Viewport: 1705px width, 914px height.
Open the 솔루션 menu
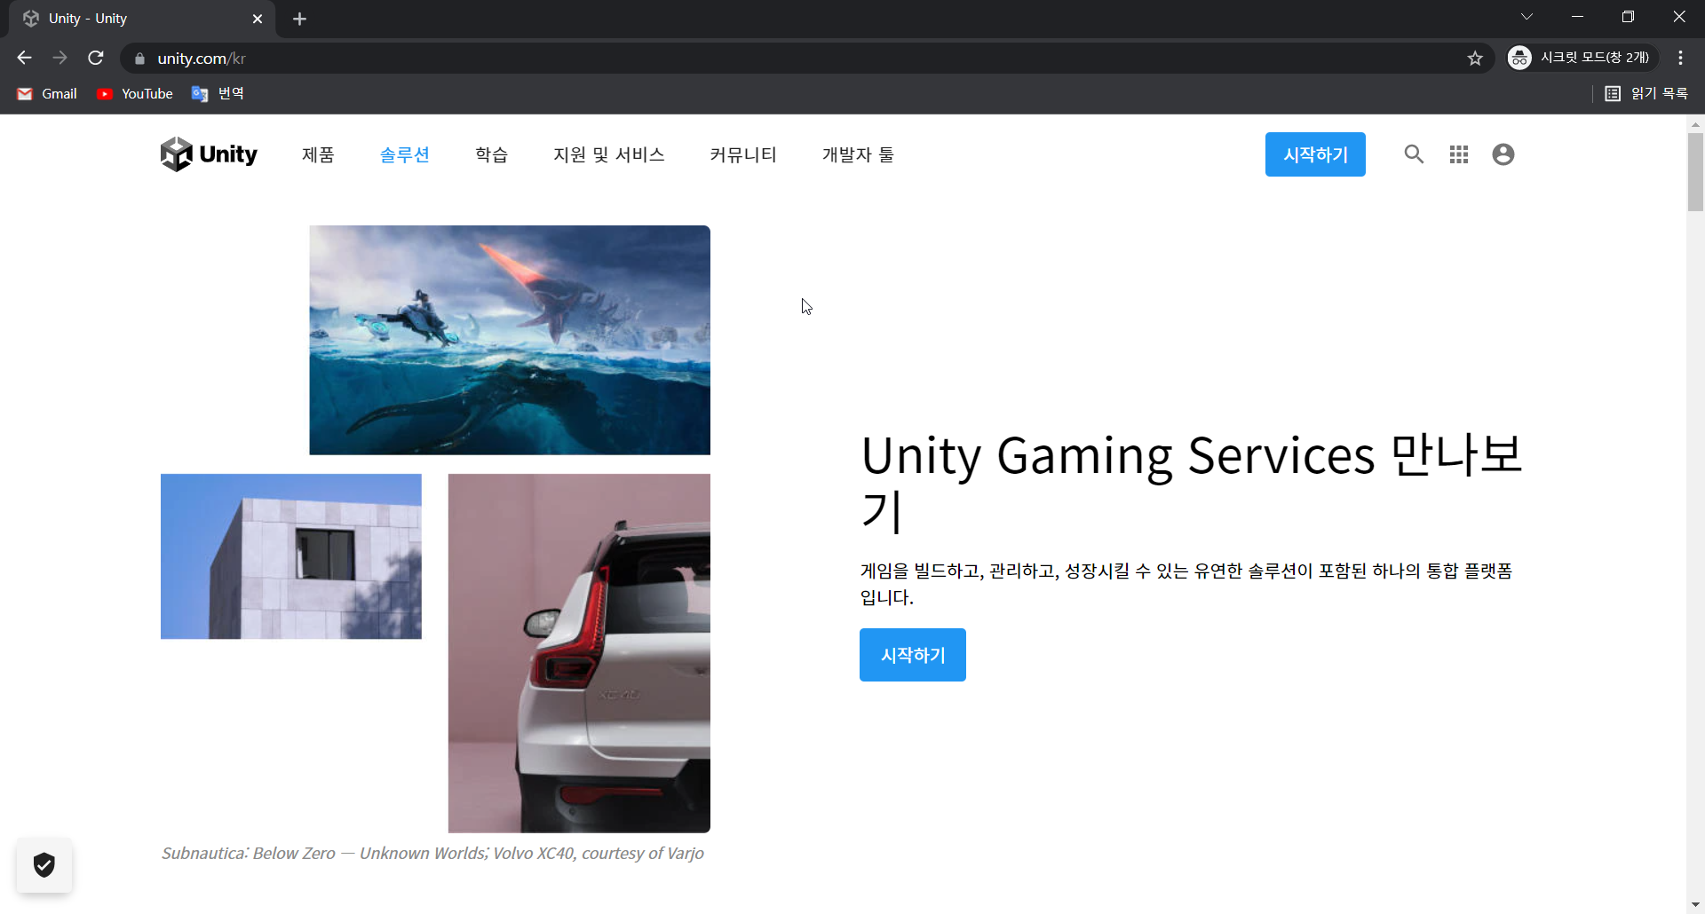(x=405, y=154)
